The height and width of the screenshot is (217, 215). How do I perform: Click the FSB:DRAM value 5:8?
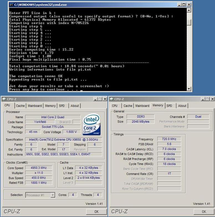[x=169, y=144]
